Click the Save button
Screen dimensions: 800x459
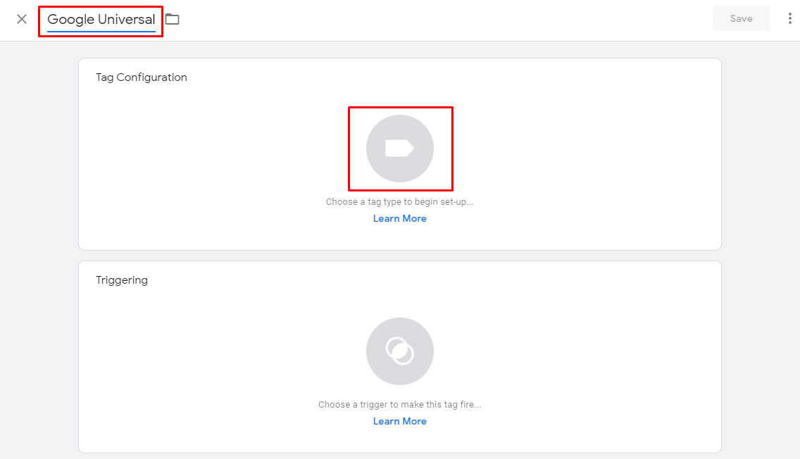coord(741,18)
